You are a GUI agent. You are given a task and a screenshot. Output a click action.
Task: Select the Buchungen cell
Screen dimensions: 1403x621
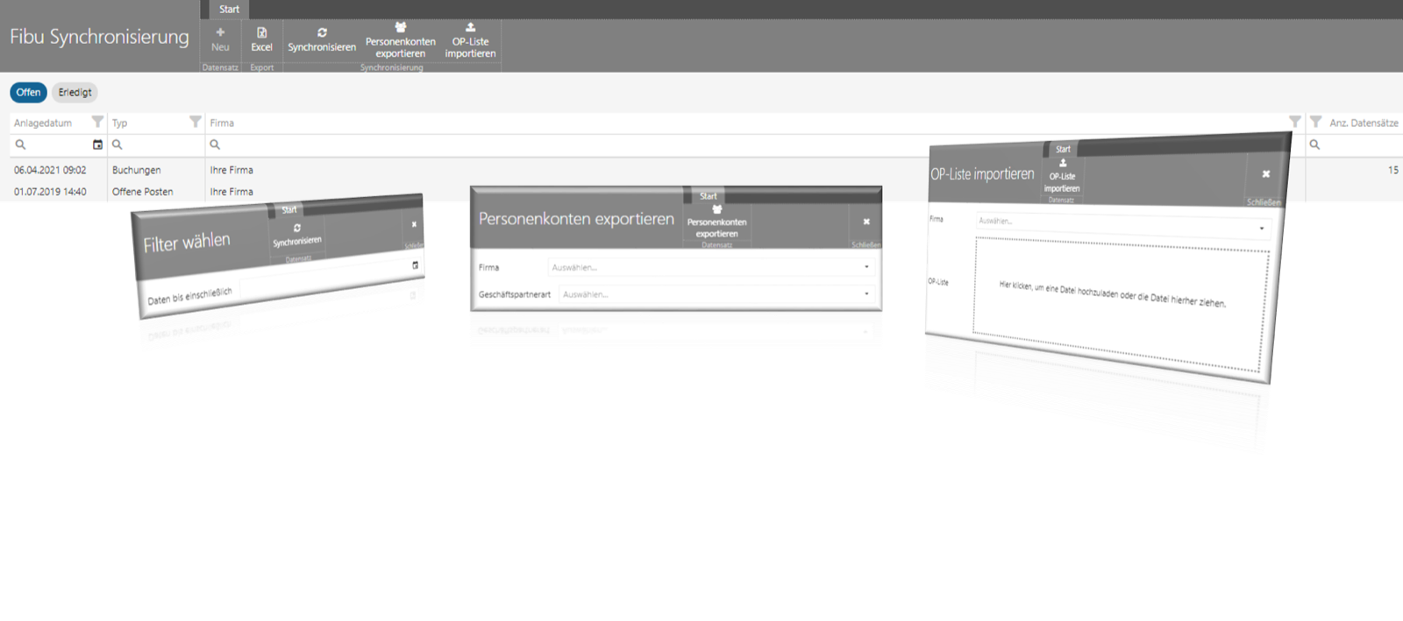tap(136, 170)
